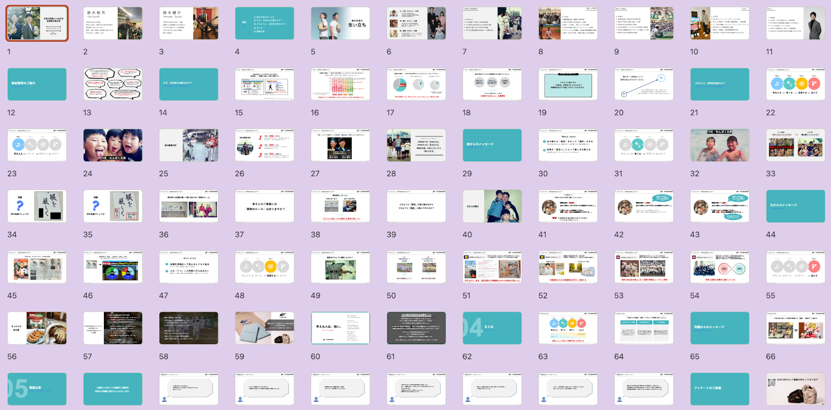This screenshot has height=410, width=831.
Task: Select slide 26 numbered list thumbnail
Action: click(264, 145)
